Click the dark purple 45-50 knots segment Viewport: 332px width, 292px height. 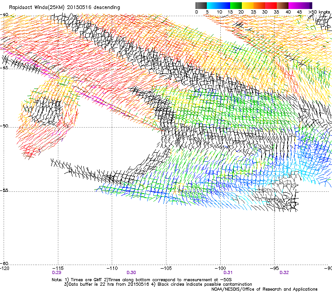pyautogui.click(x=306, y=5)
